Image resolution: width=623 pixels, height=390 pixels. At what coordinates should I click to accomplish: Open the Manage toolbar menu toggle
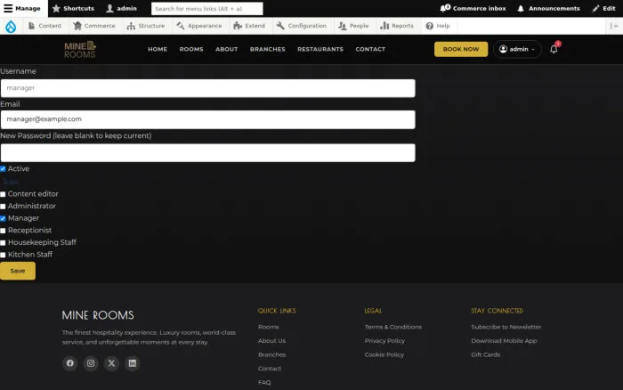click(22, 8)
